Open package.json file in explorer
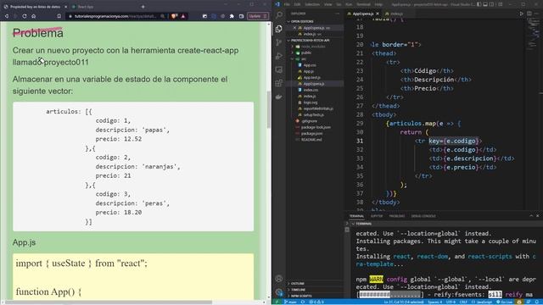This screenshot has width=543, height=305. [x=311, y=134]
